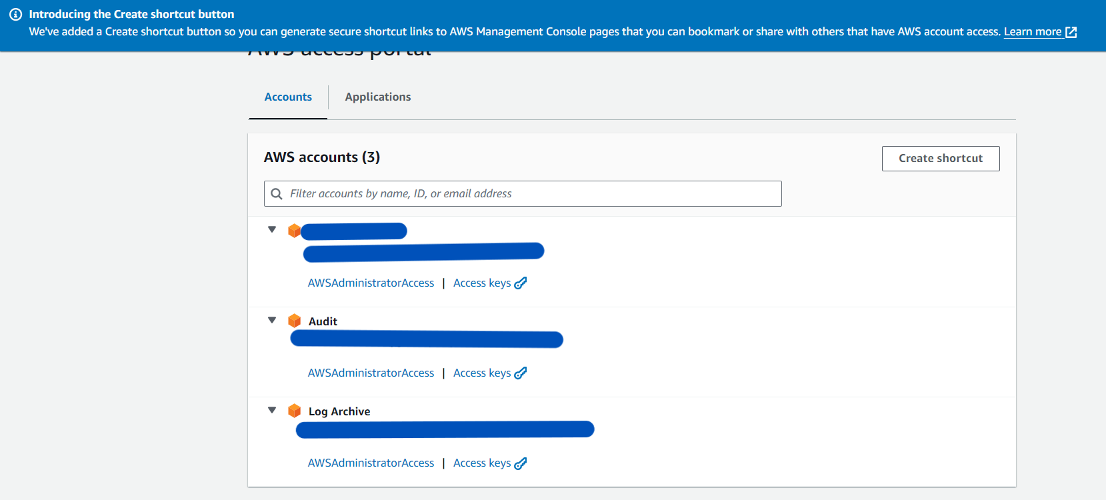Select the Audit account name
This screenshot has height=500, width=1106.
[323, 321]
